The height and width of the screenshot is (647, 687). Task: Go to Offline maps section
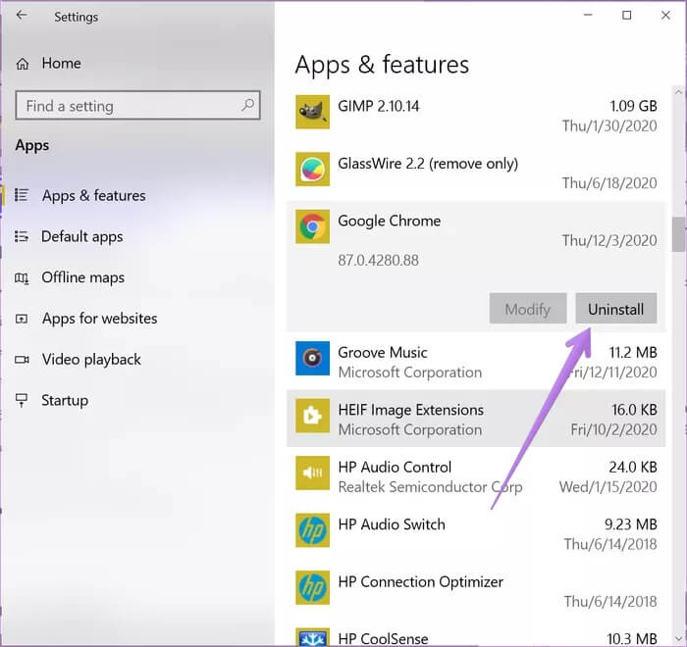[x=82, y=277]
